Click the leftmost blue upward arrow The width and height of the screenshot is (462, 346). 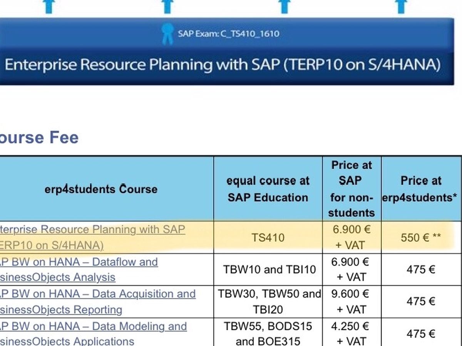click(49, 7)
